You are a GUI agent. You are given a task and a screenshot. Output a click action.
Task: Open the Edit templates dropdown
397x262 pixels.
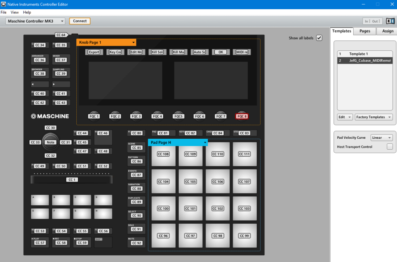point(345,117)
